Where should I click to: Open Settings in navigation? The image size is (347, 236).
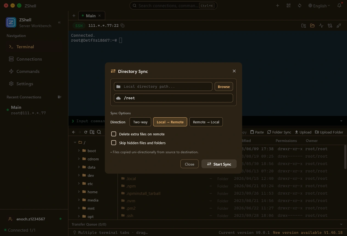[x=34, y=84]
